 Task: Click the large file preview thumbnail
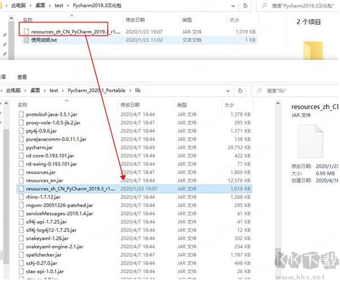pos(310,141)
